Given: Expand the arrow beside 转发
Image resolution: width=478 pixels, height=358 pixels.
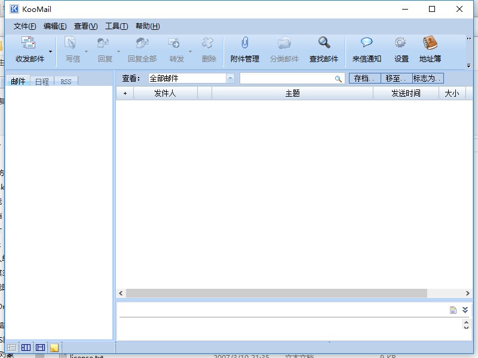Looking at the screenshot, I should (190, 51).
